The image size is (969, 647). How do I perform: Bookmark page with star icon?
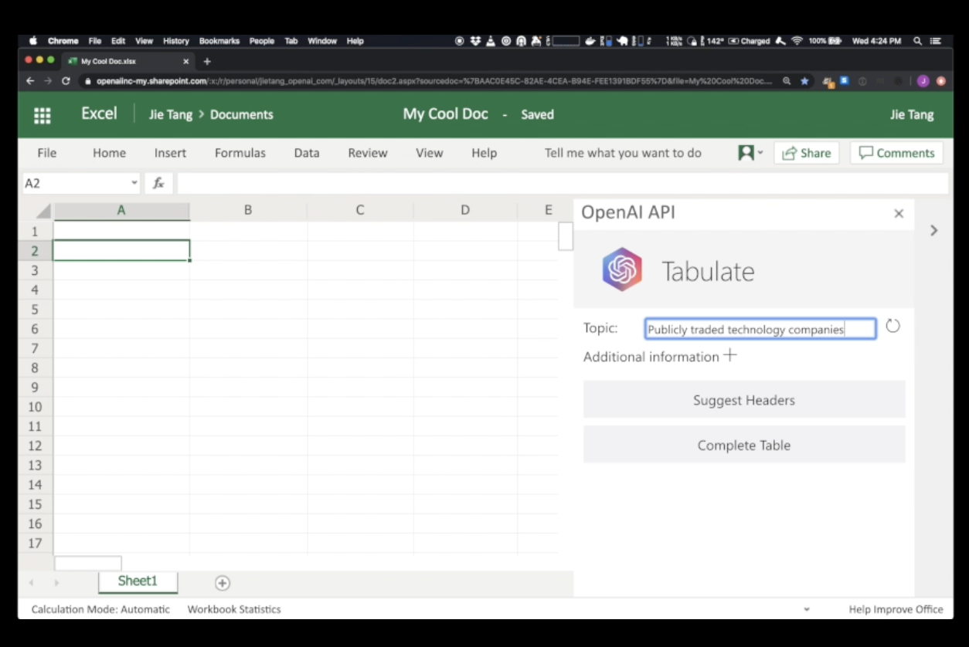804,80
